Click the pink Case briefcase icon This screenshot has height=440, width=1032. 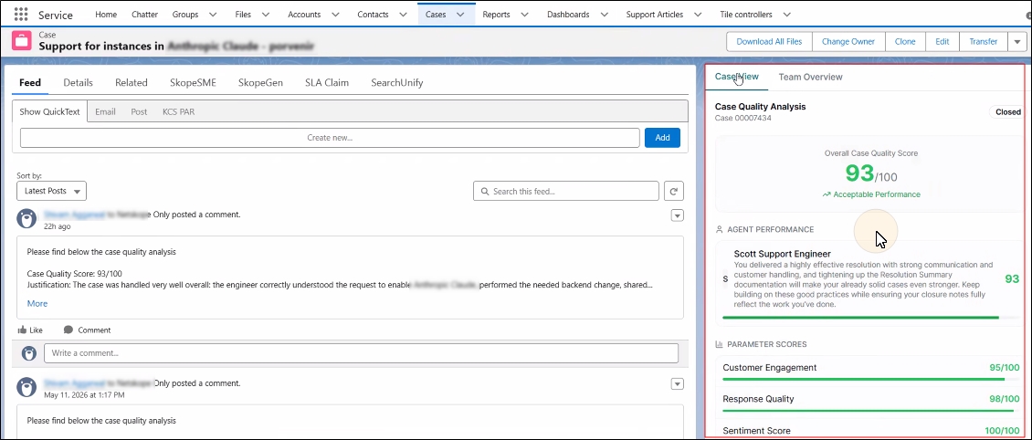click(x=23, y=41)
